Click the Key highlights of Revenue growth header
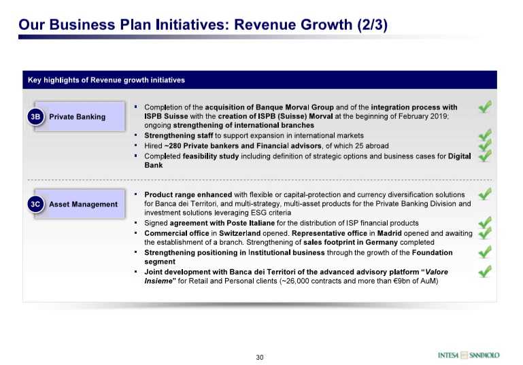Viewport: 523px width, 365px height. click(260, 80)
